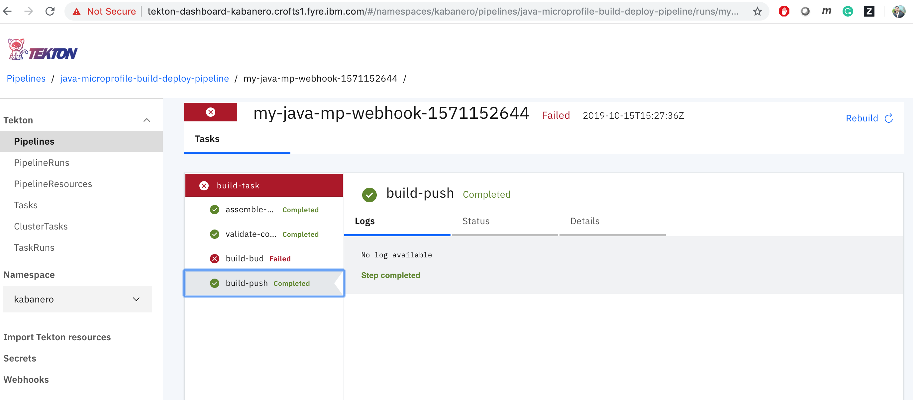The width and height of the screenshot is (913, 400).
Task: Switch to the Details tab
Action: [585, 221]
